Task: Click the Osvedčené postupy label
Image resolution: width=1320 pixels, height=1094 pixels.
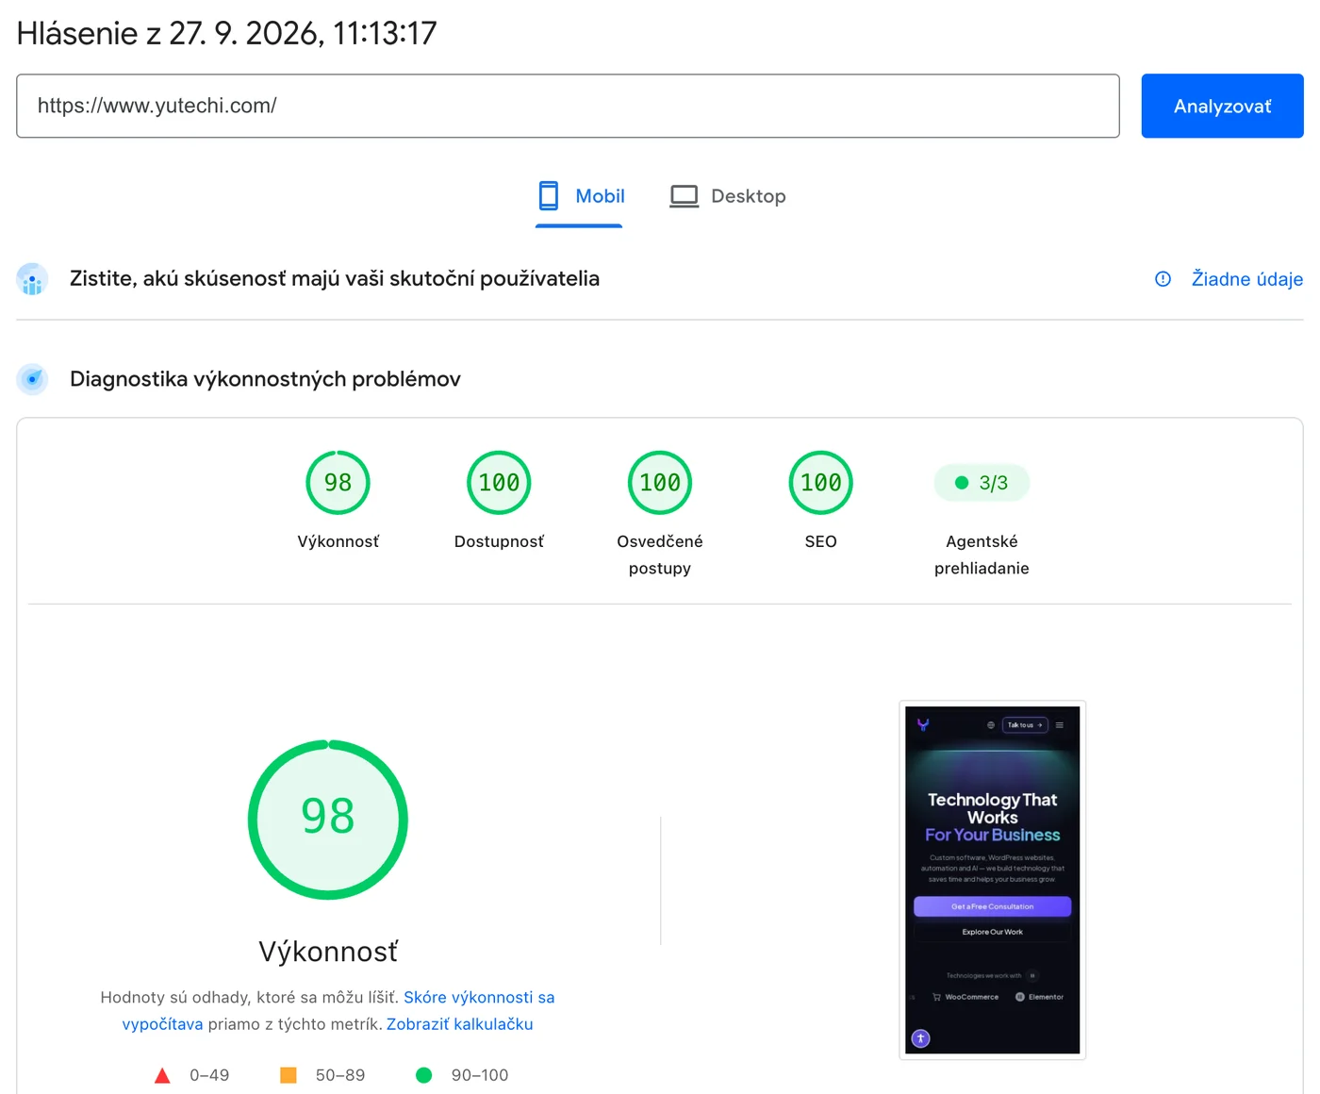Action: click(x=660, y=555)
